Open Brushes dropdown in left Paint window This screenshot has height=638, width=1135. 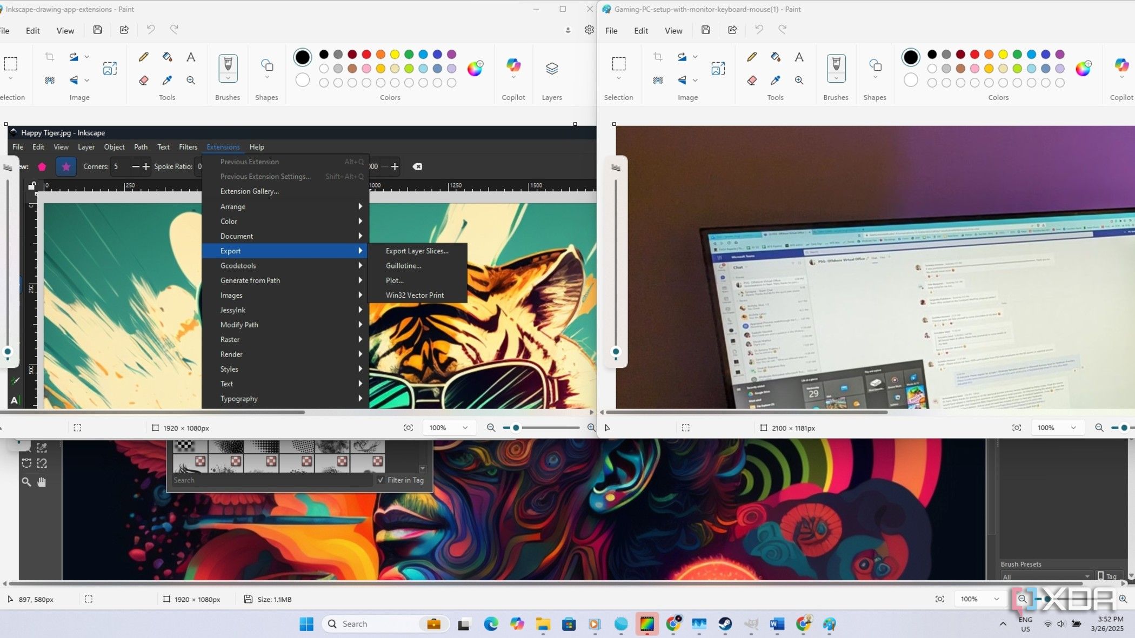[228, 79]
